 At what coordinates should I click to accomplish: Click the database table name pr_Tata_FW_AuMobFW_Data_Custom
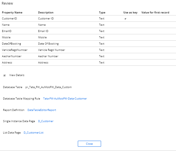coord(49,87)
